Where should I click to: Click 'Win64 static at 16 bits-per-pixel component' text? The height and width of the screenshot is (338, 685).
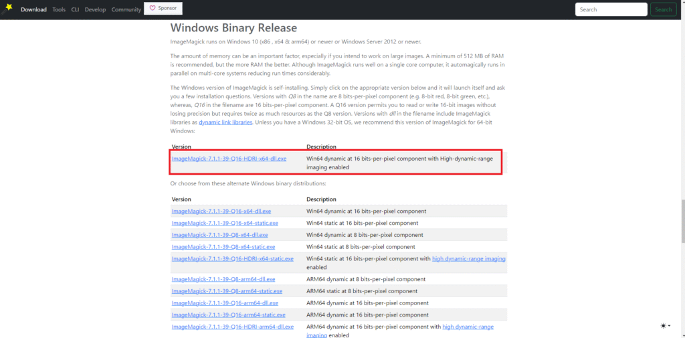(363, 223)
